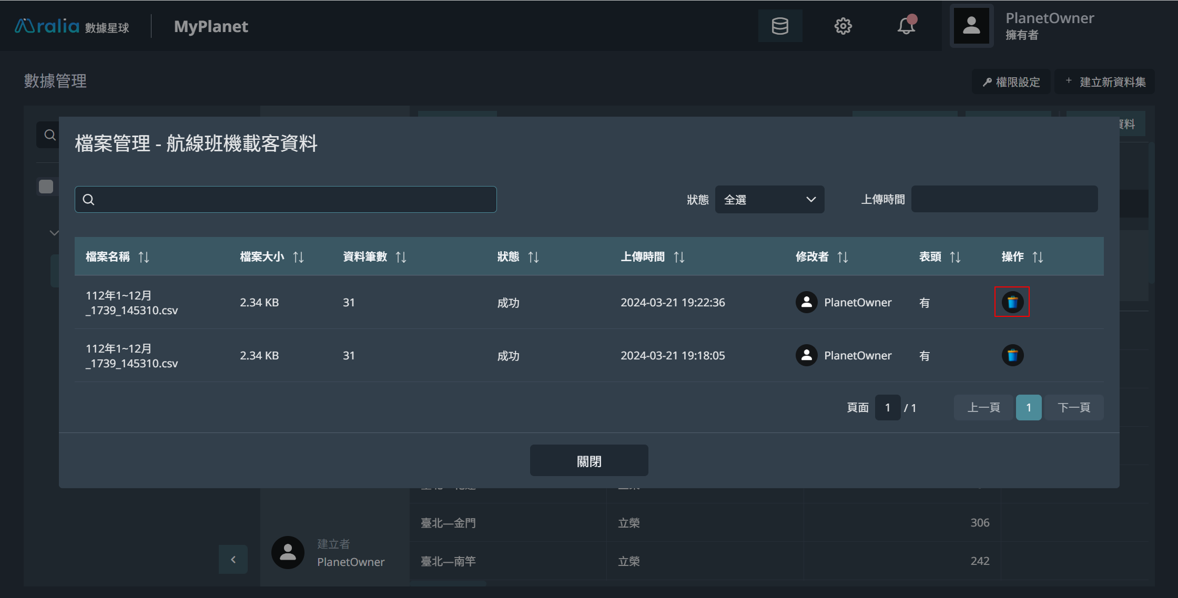This screenshot has height=598, width=1178.
Task: Focus the file search input field
Action: tap(286, 200)
